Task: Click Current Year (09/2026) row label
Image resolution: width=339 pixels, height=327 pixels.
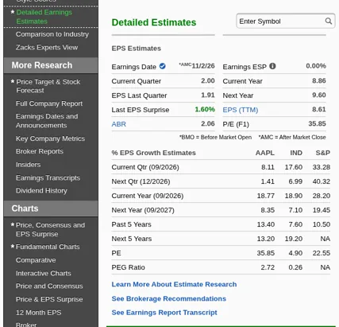Action: point(148,196)
